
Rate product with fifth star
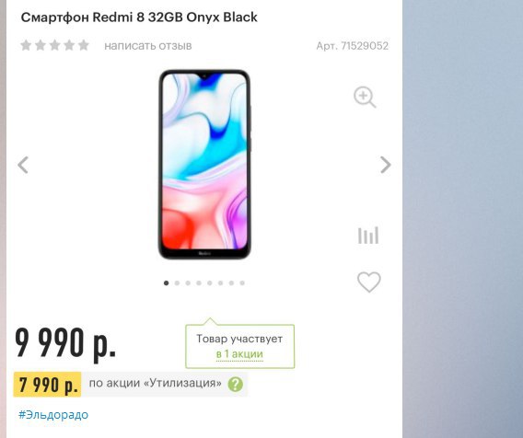[84, 45]
